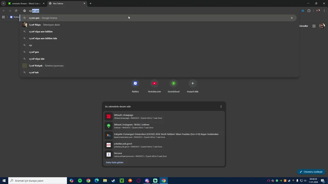Select the eşref şen suggestion
Viewport: 328px width, 184px height.
click(158, 52)
